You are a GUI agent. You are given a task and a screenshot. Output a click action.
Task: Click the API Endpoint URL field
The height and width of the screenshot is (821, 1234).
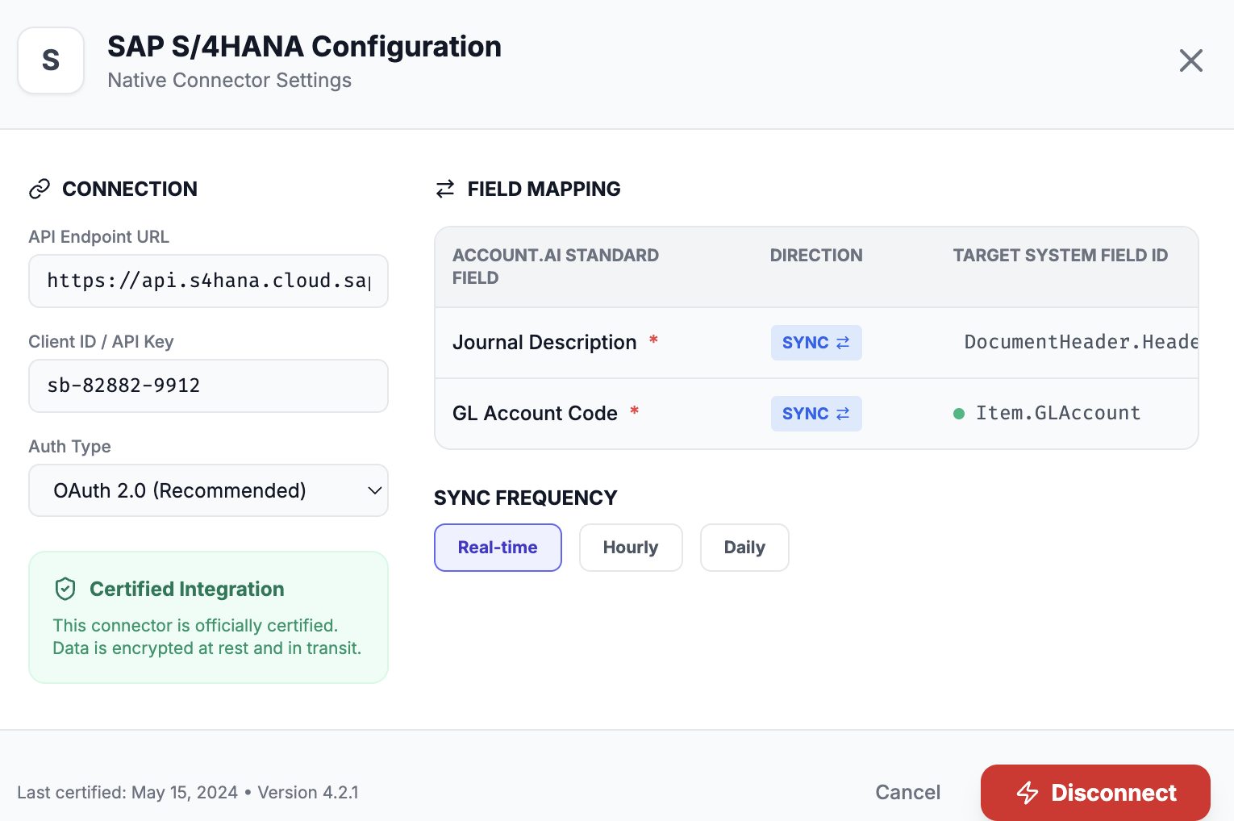tap(208, 281)
